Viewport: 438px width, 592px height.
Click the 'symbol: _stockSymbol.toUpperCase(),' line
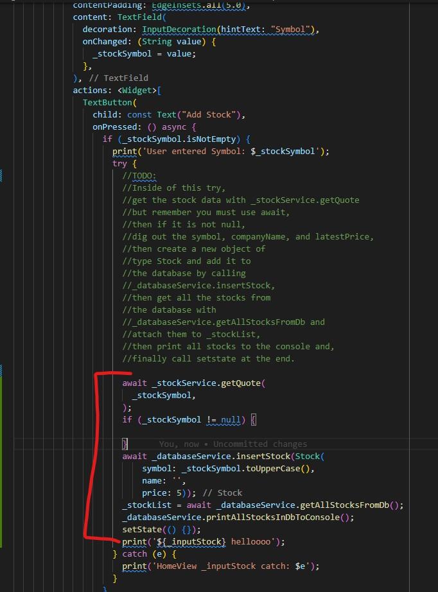[228, 469]
